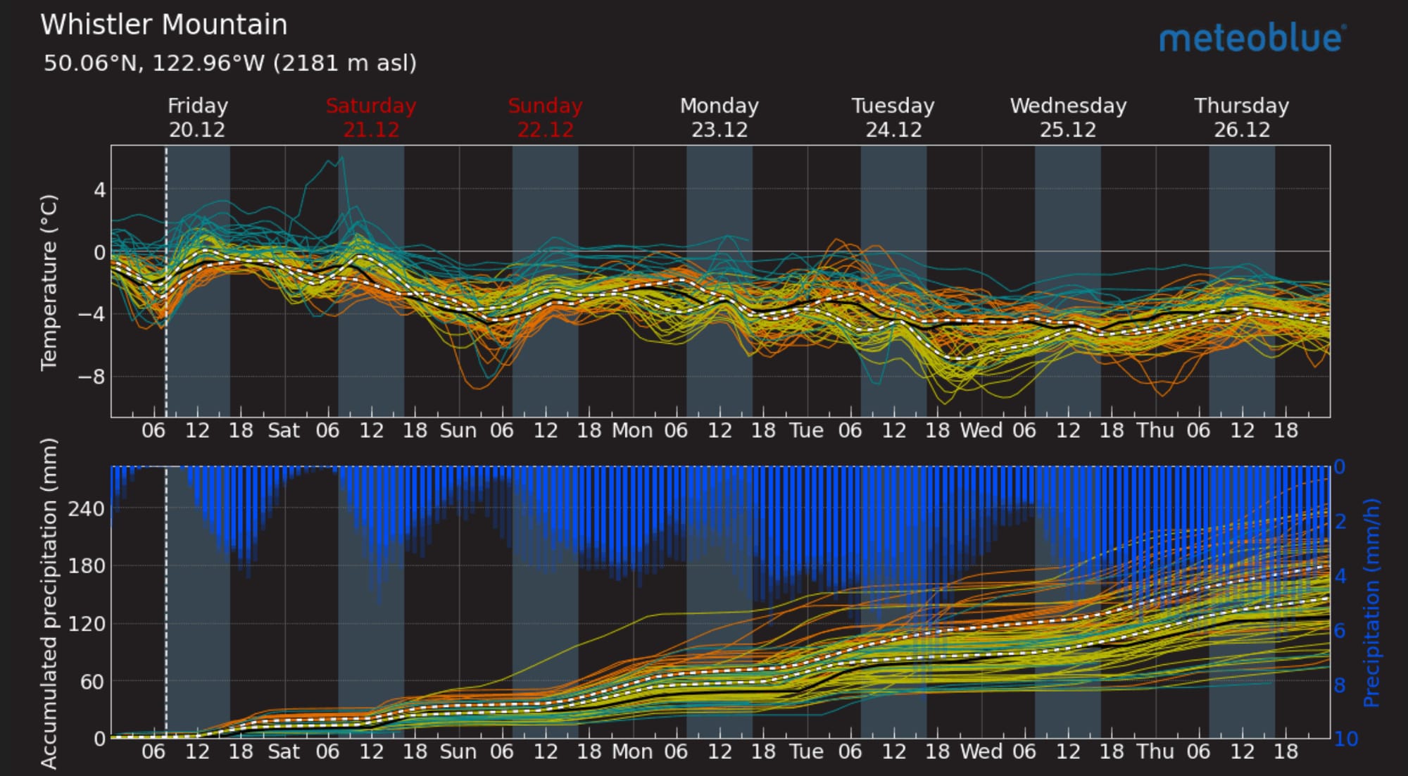Click the meteoblue logo
This screenshot has width=1408, height=776.
1252,39
